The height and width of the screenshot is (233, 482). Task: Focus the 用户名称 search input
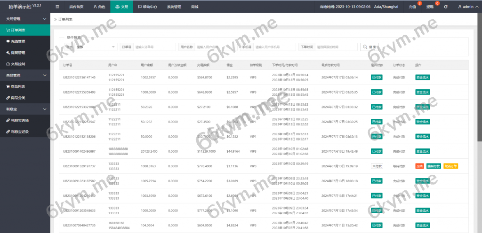pos(217,47)
